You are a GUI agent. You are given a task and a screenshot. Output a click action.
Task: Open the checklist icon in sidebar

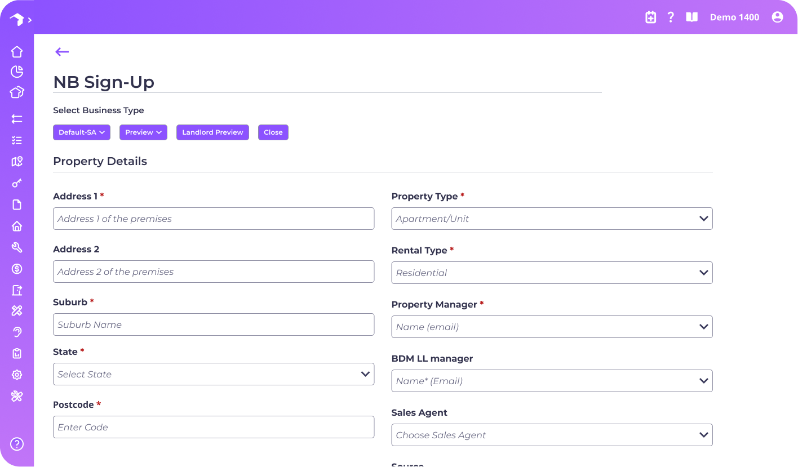(x=17, y=140)
